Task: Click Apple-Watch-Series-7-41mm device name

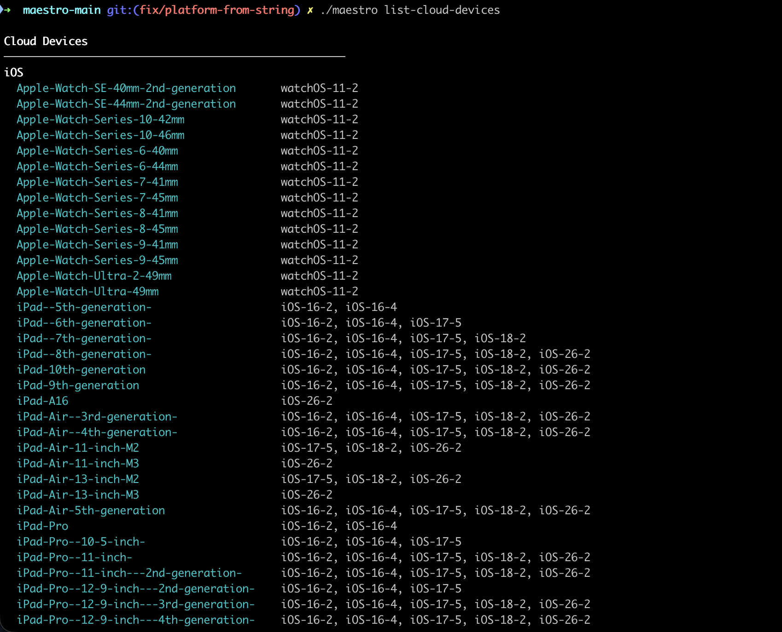Action: tap(97, 182)
